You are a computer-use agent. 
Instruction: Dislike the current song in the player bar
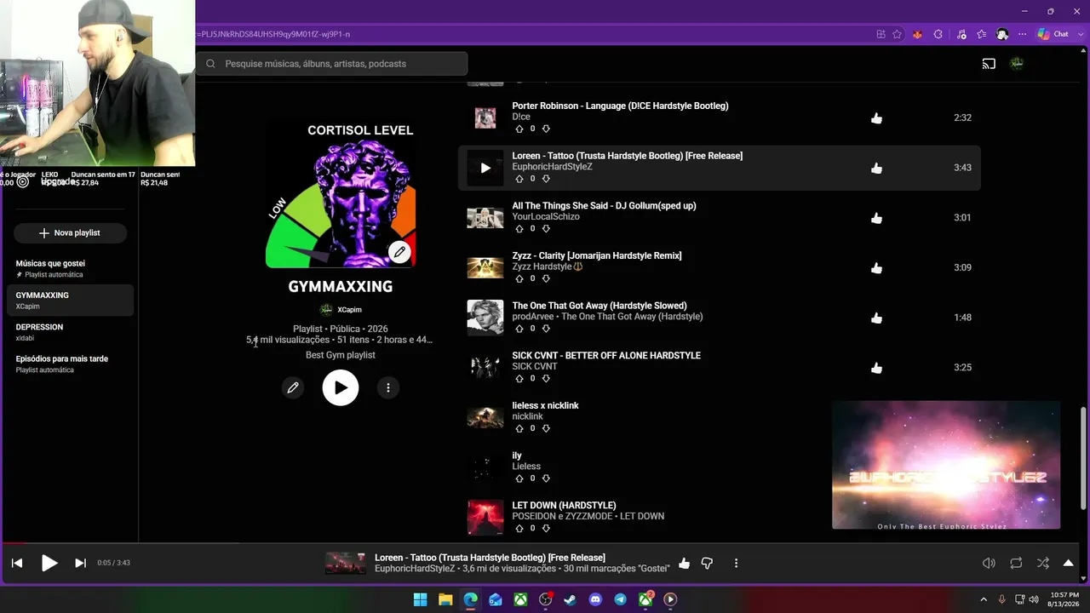tap(707, 563)
